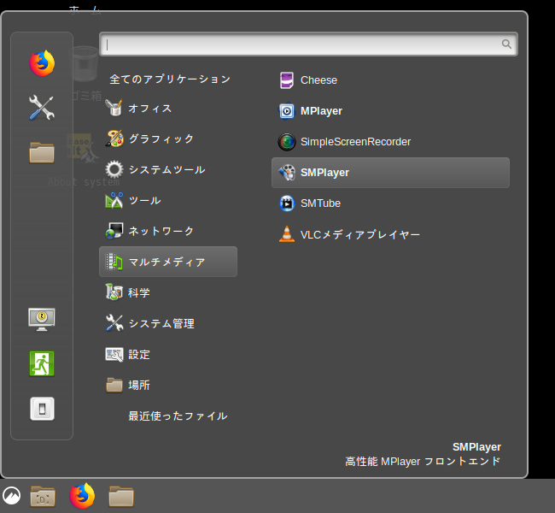This screenshot has height=513, width=555.
Task: Click the ネットワーク globe monitor icon
Action: 114,231
